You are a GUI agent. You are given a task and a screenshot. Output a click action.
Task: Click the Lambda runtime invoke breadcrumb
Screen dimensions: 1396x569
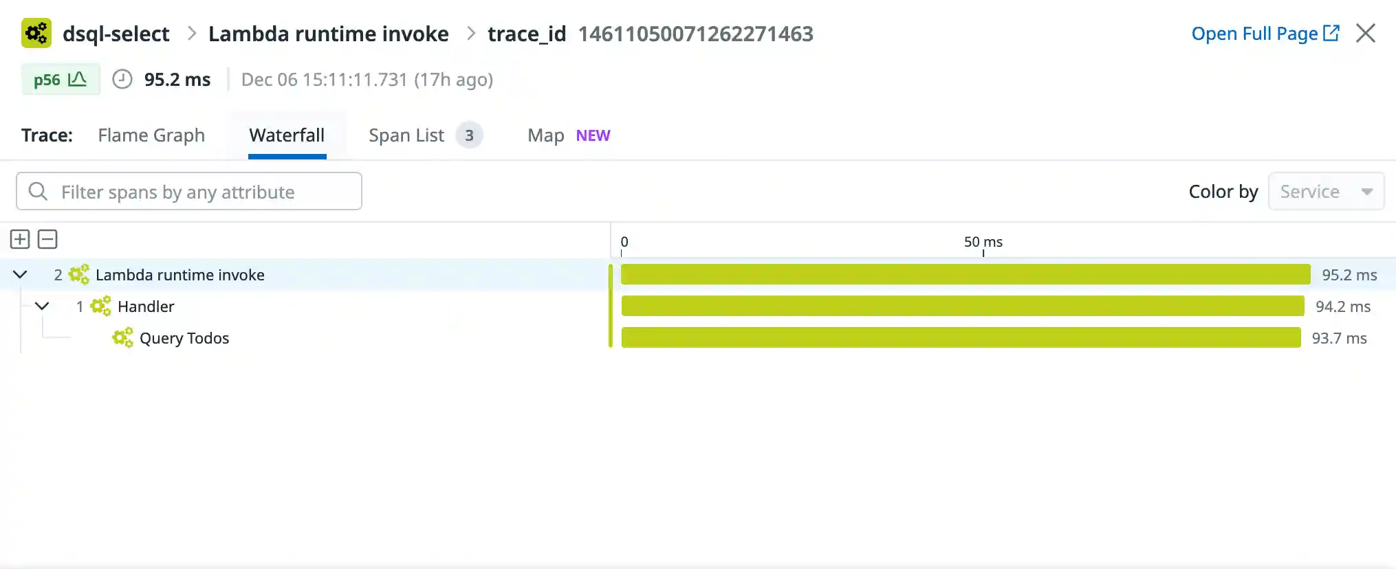[x=328, y=34]
